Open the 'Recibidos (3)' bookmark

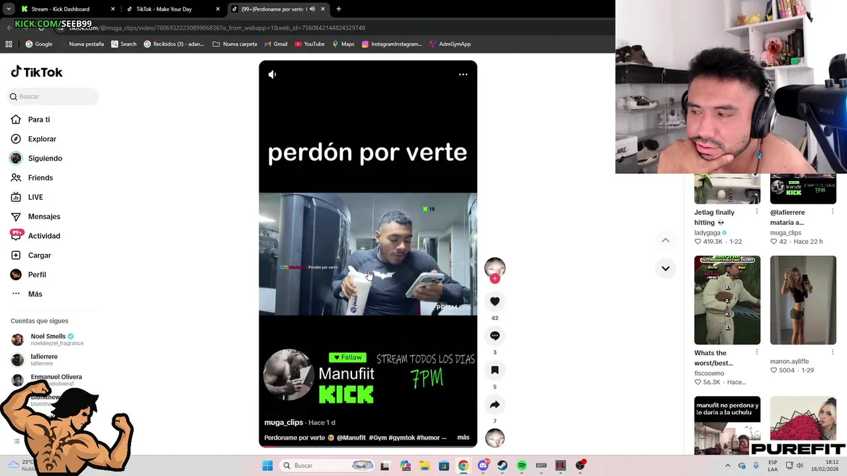pos(174,44)
